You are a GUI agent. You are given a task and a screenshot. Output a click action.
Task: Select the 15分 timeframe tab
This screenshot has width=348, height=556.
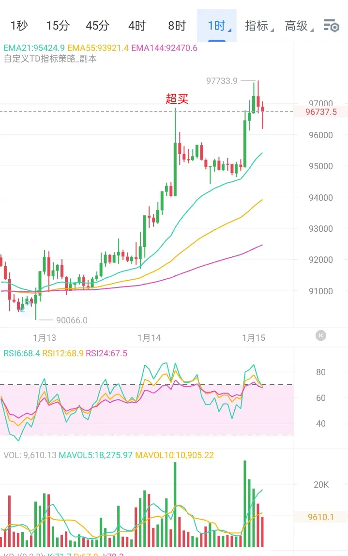pyautogui.click(x=58, y=26)
